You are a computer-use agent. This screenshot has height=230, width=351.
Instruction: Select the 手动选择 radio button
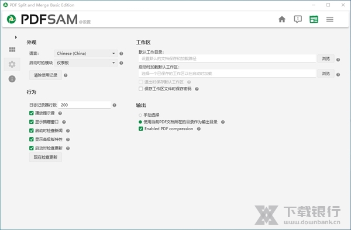[x=140, y=115]
